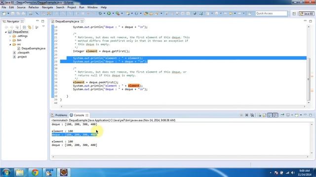Image resolution: width=316 pixels, height=177 pixels.
Task: Toggle Show Console When Standard Error Changes
Action: pos(276,115)
